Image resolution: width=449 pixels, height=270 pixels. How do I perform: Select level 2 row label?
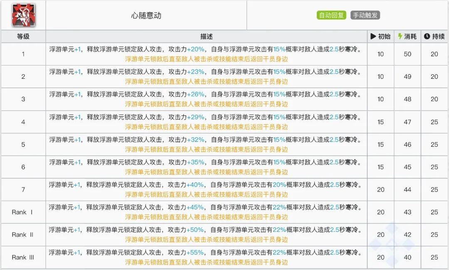pos(23,77)
